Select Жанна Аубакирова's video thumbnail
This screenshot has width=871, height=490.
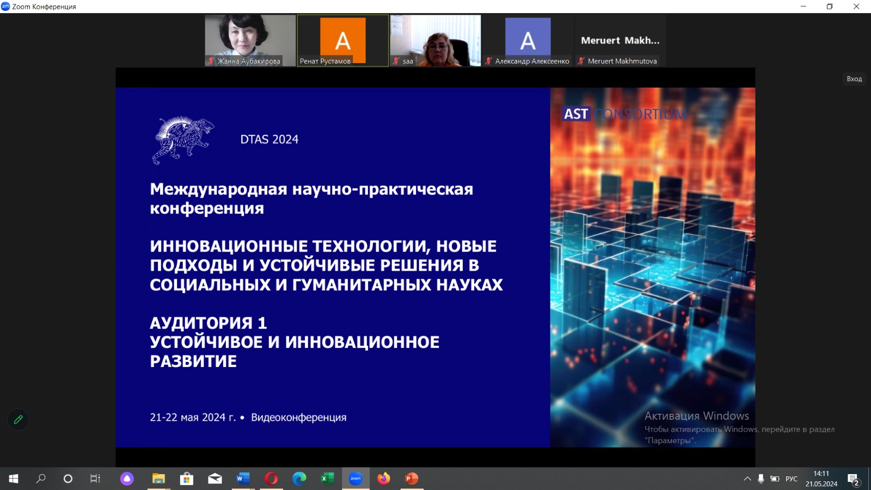coord(250,40)
